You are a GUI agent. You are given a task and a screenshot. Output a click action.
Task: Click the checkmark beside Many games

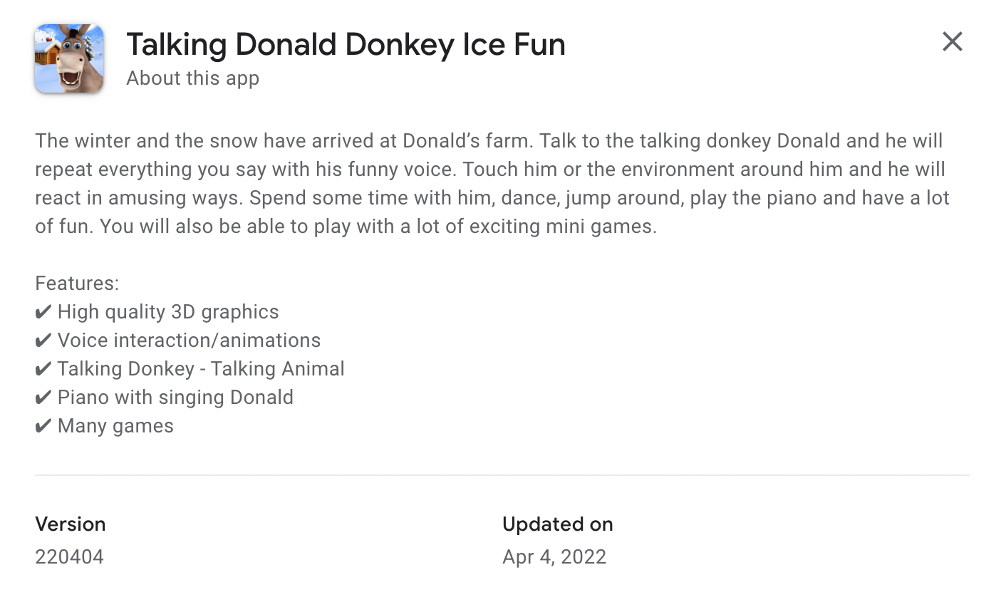[x=43, y=425]
